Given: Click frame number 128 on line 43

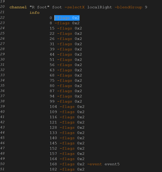Looking at the screenshot, I should point(53,128).
